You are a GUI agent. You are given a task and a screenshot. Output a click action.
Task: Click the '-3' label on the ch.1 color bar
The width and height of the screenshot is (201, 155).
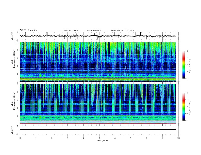pos(187,51)
